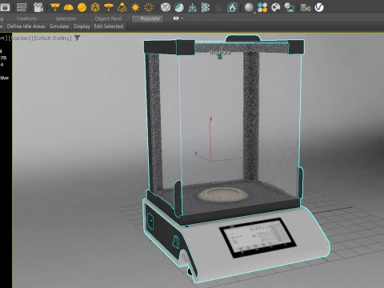Viewport: 384px width, 288px height.
Task: Click the yellow radiating ambient light icon
Action: pos(149,7)
